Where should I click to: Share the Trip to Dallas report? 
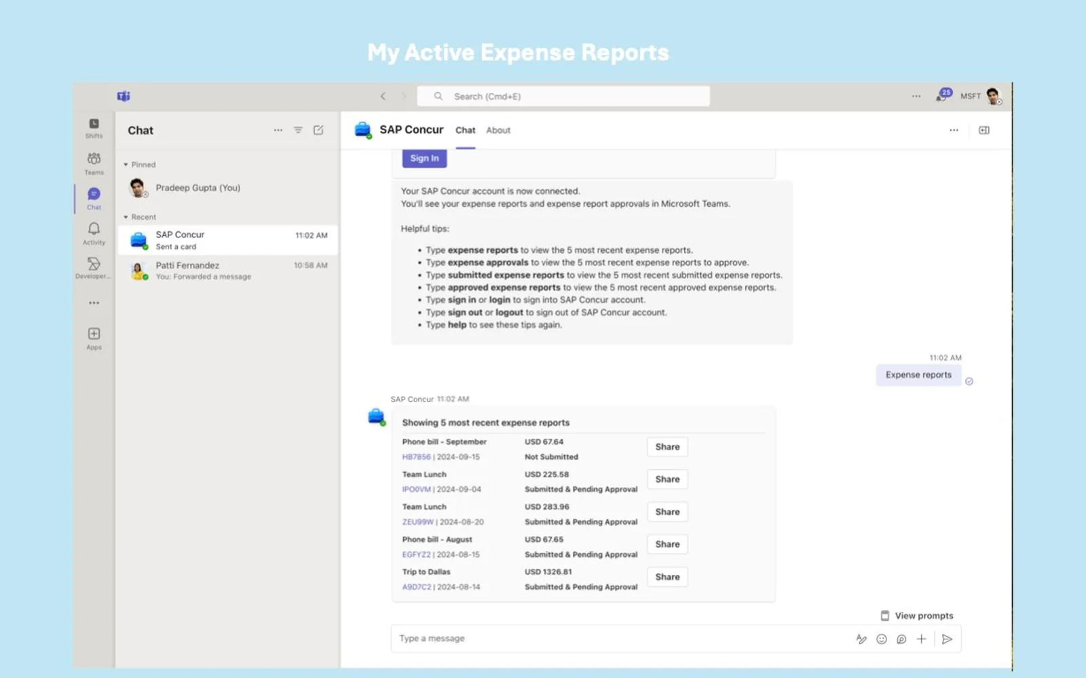tap(667, 577)
